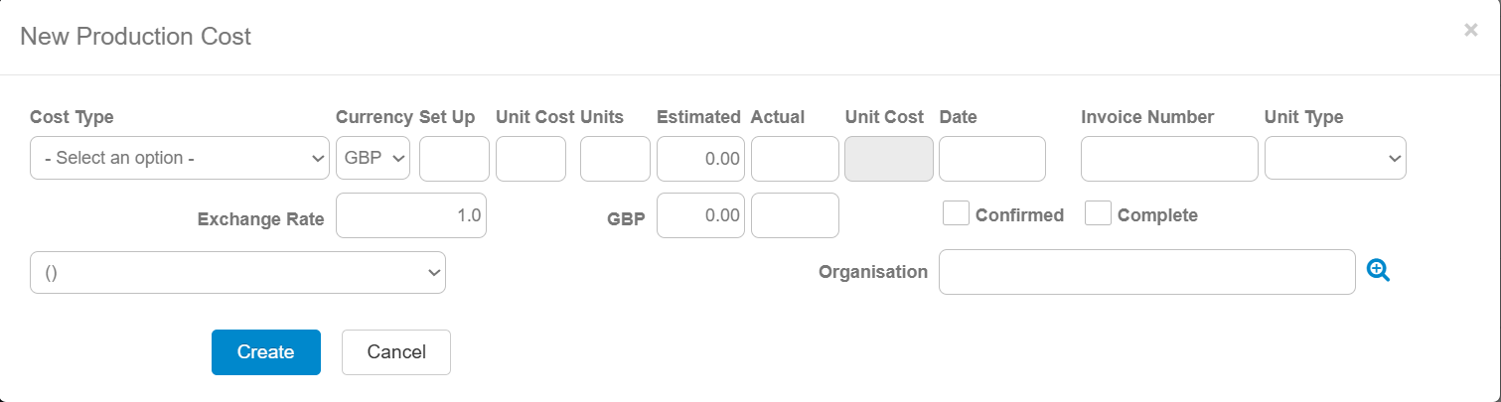
Task: Click the Invoice Number field
Action: [x=1169, y=159]
